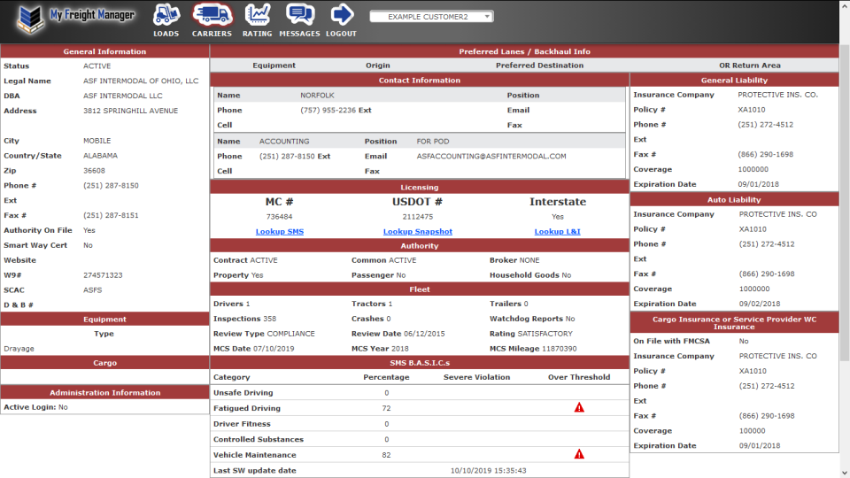Viewport: 850px width, 478px height.
Task: Click the page scrollbar thumb
Action: click(845, 202)
